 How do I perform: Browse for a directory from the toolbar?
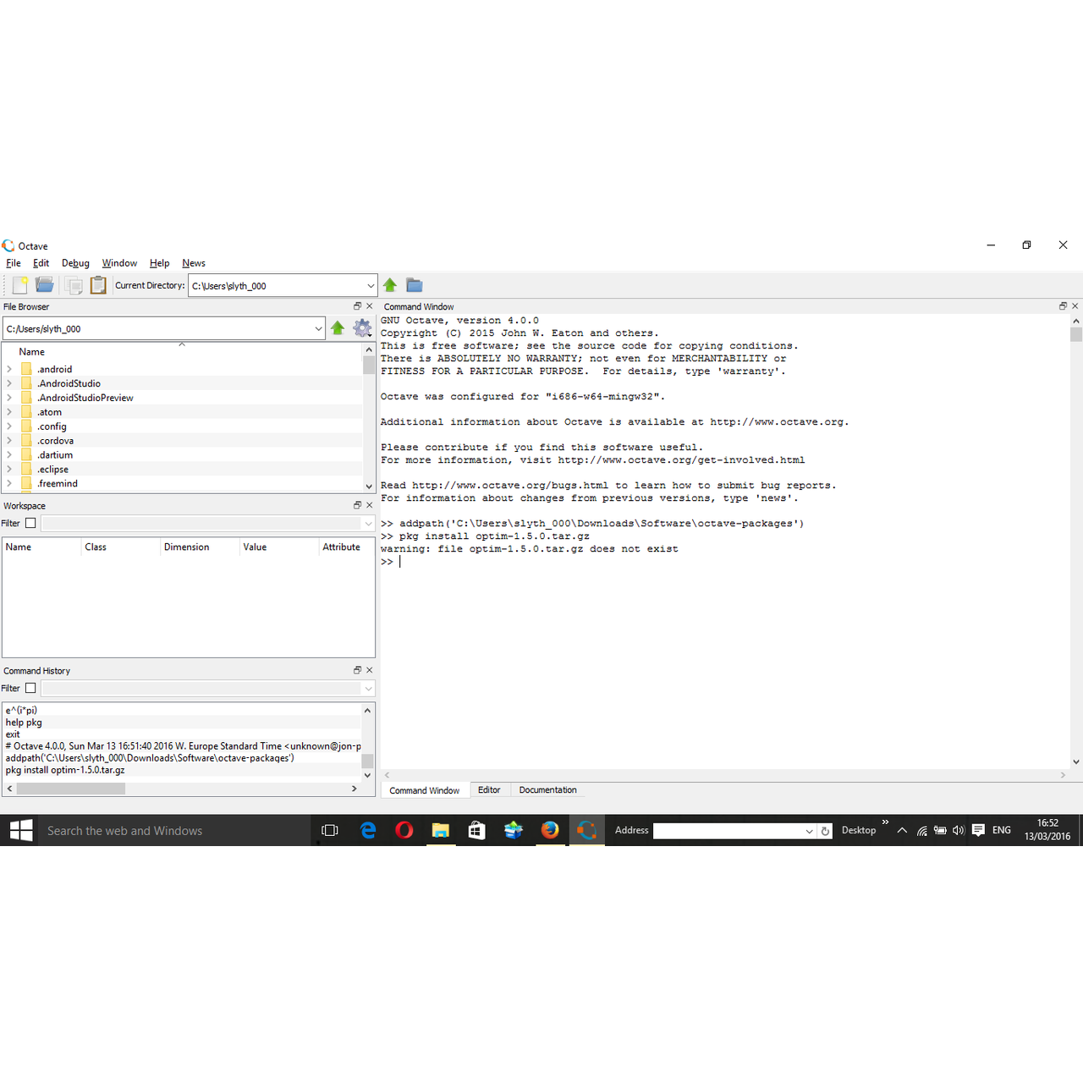point(414,285)
